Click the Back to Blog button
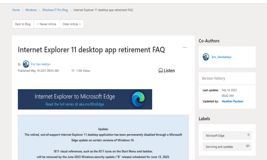This screenshot has width=267, height=160. (x=23, y=24)
